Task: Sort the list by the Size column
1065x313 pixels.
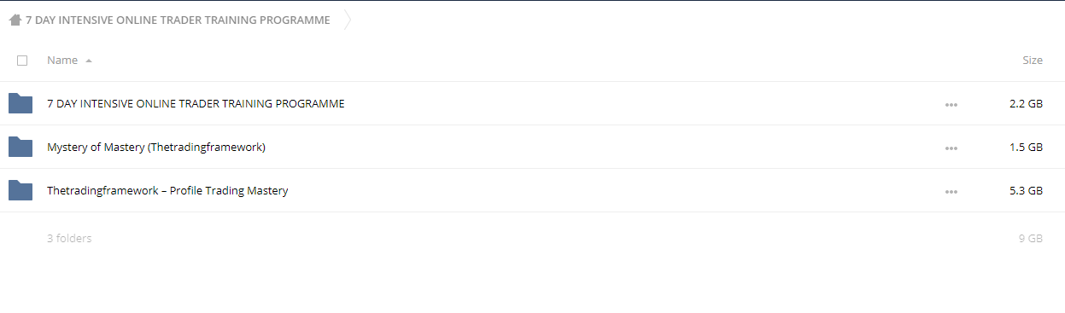Action: point(1033,61)
